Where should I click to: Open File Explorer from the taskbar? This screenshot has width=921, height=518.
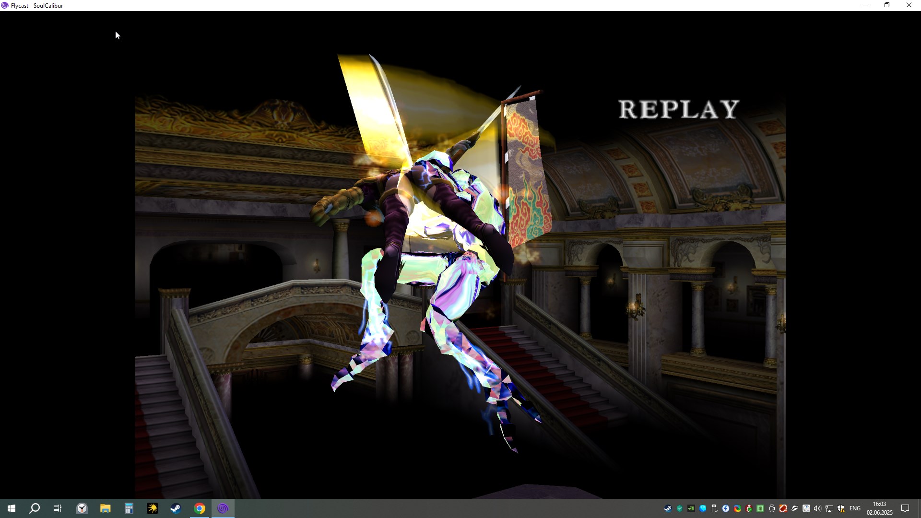[105, 508]
